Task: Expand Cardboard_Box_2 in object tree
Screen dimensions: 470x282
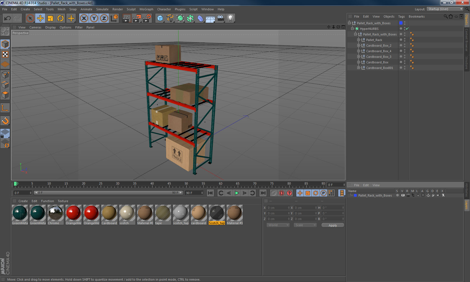Action: coord(358,46)
